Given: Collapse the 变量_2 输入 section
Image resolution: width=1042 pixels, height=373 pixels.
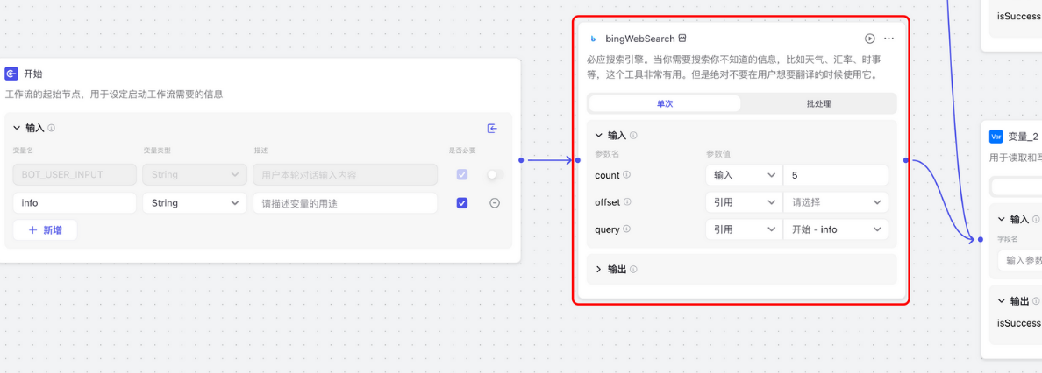Looking at the screenshot, I should (1003, 219).
